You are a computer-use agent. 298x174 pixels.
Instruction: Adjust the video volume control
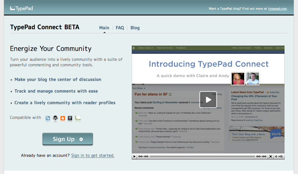tap(279, 156)
